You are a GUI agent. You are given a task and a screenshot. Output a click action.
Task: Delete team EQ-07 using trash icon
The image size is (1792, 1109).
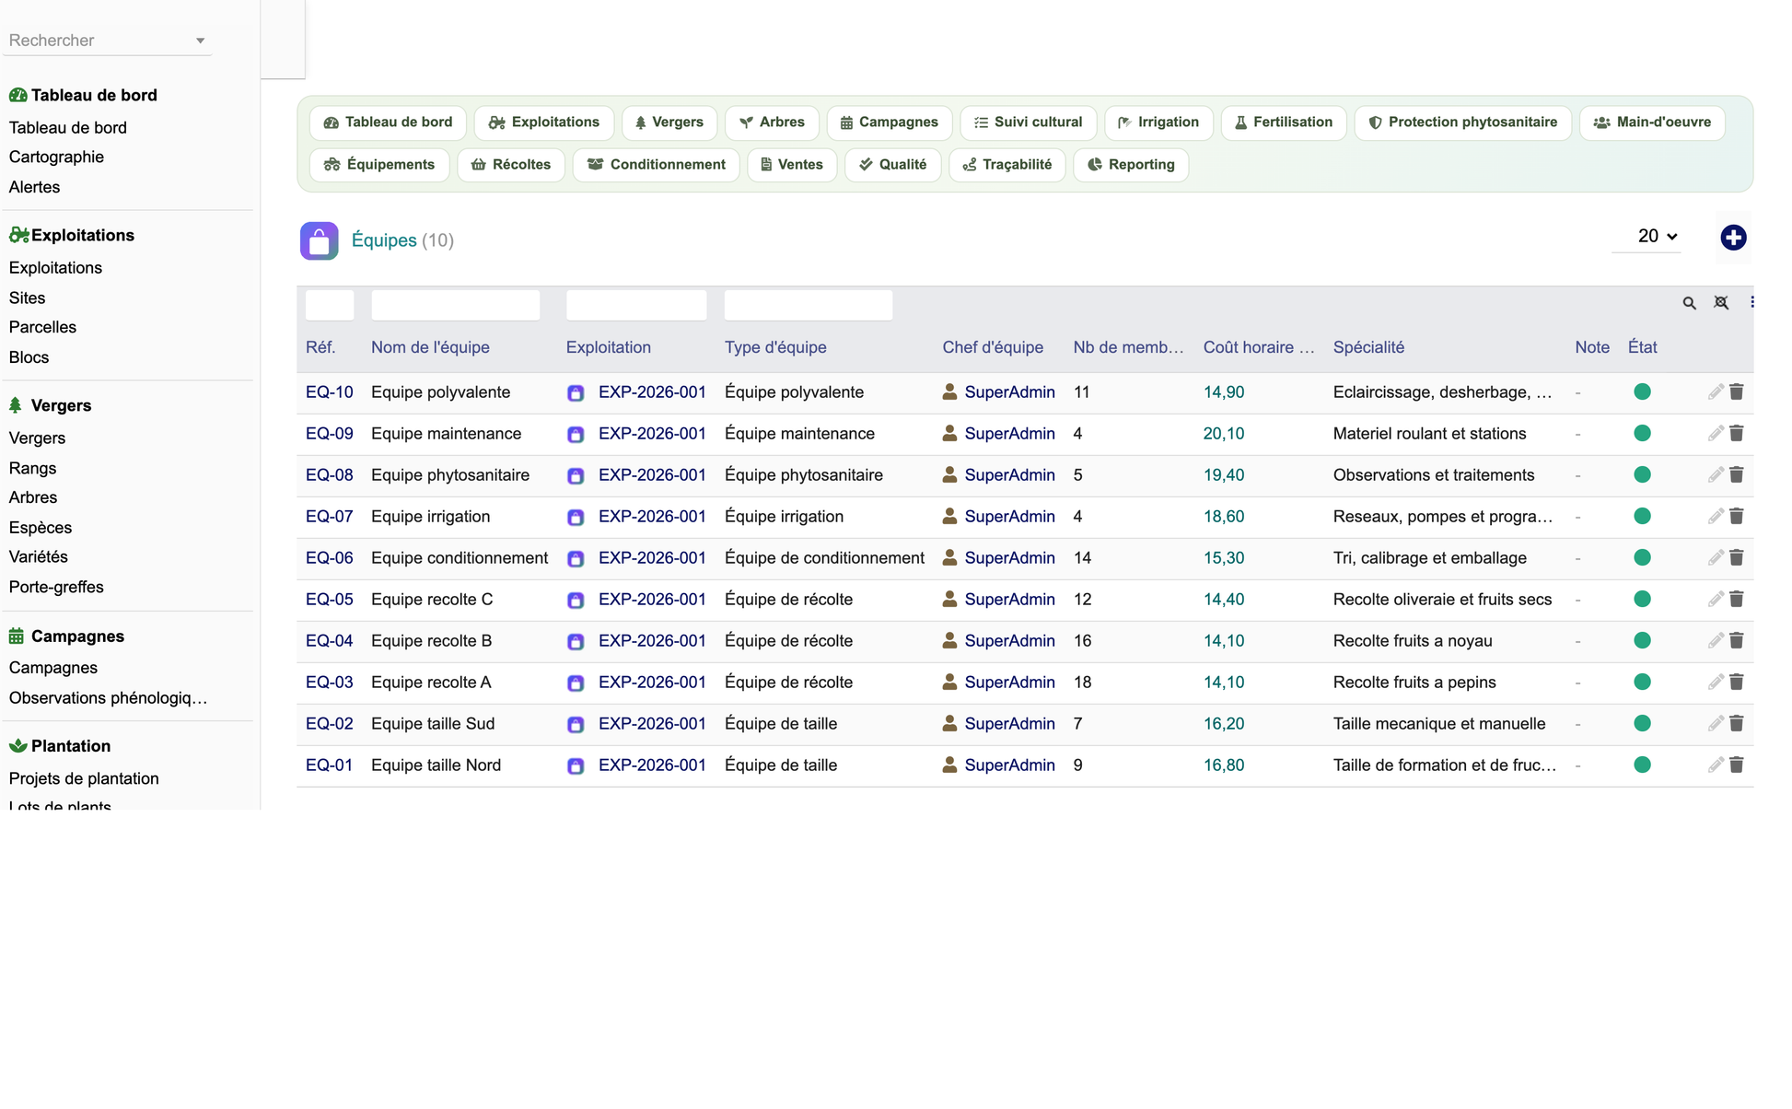(1737, 517)
